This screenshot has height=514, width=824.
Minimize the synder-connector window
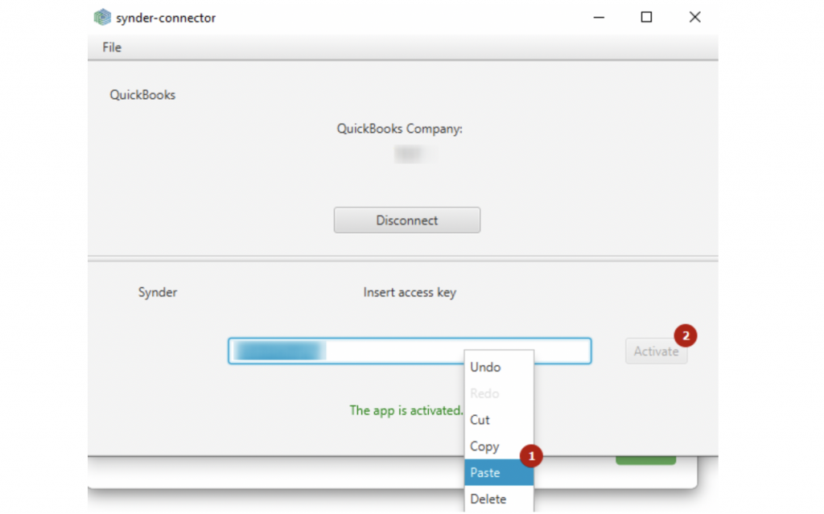pyautogui.click(x=599, y=18)
